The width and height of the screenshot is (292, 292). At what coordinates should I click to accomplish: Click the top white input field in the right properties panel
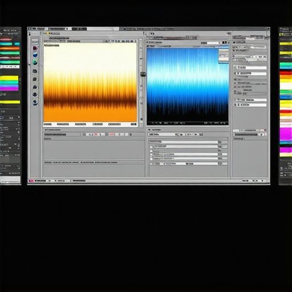pyautogui.click(x=252, y=67)
